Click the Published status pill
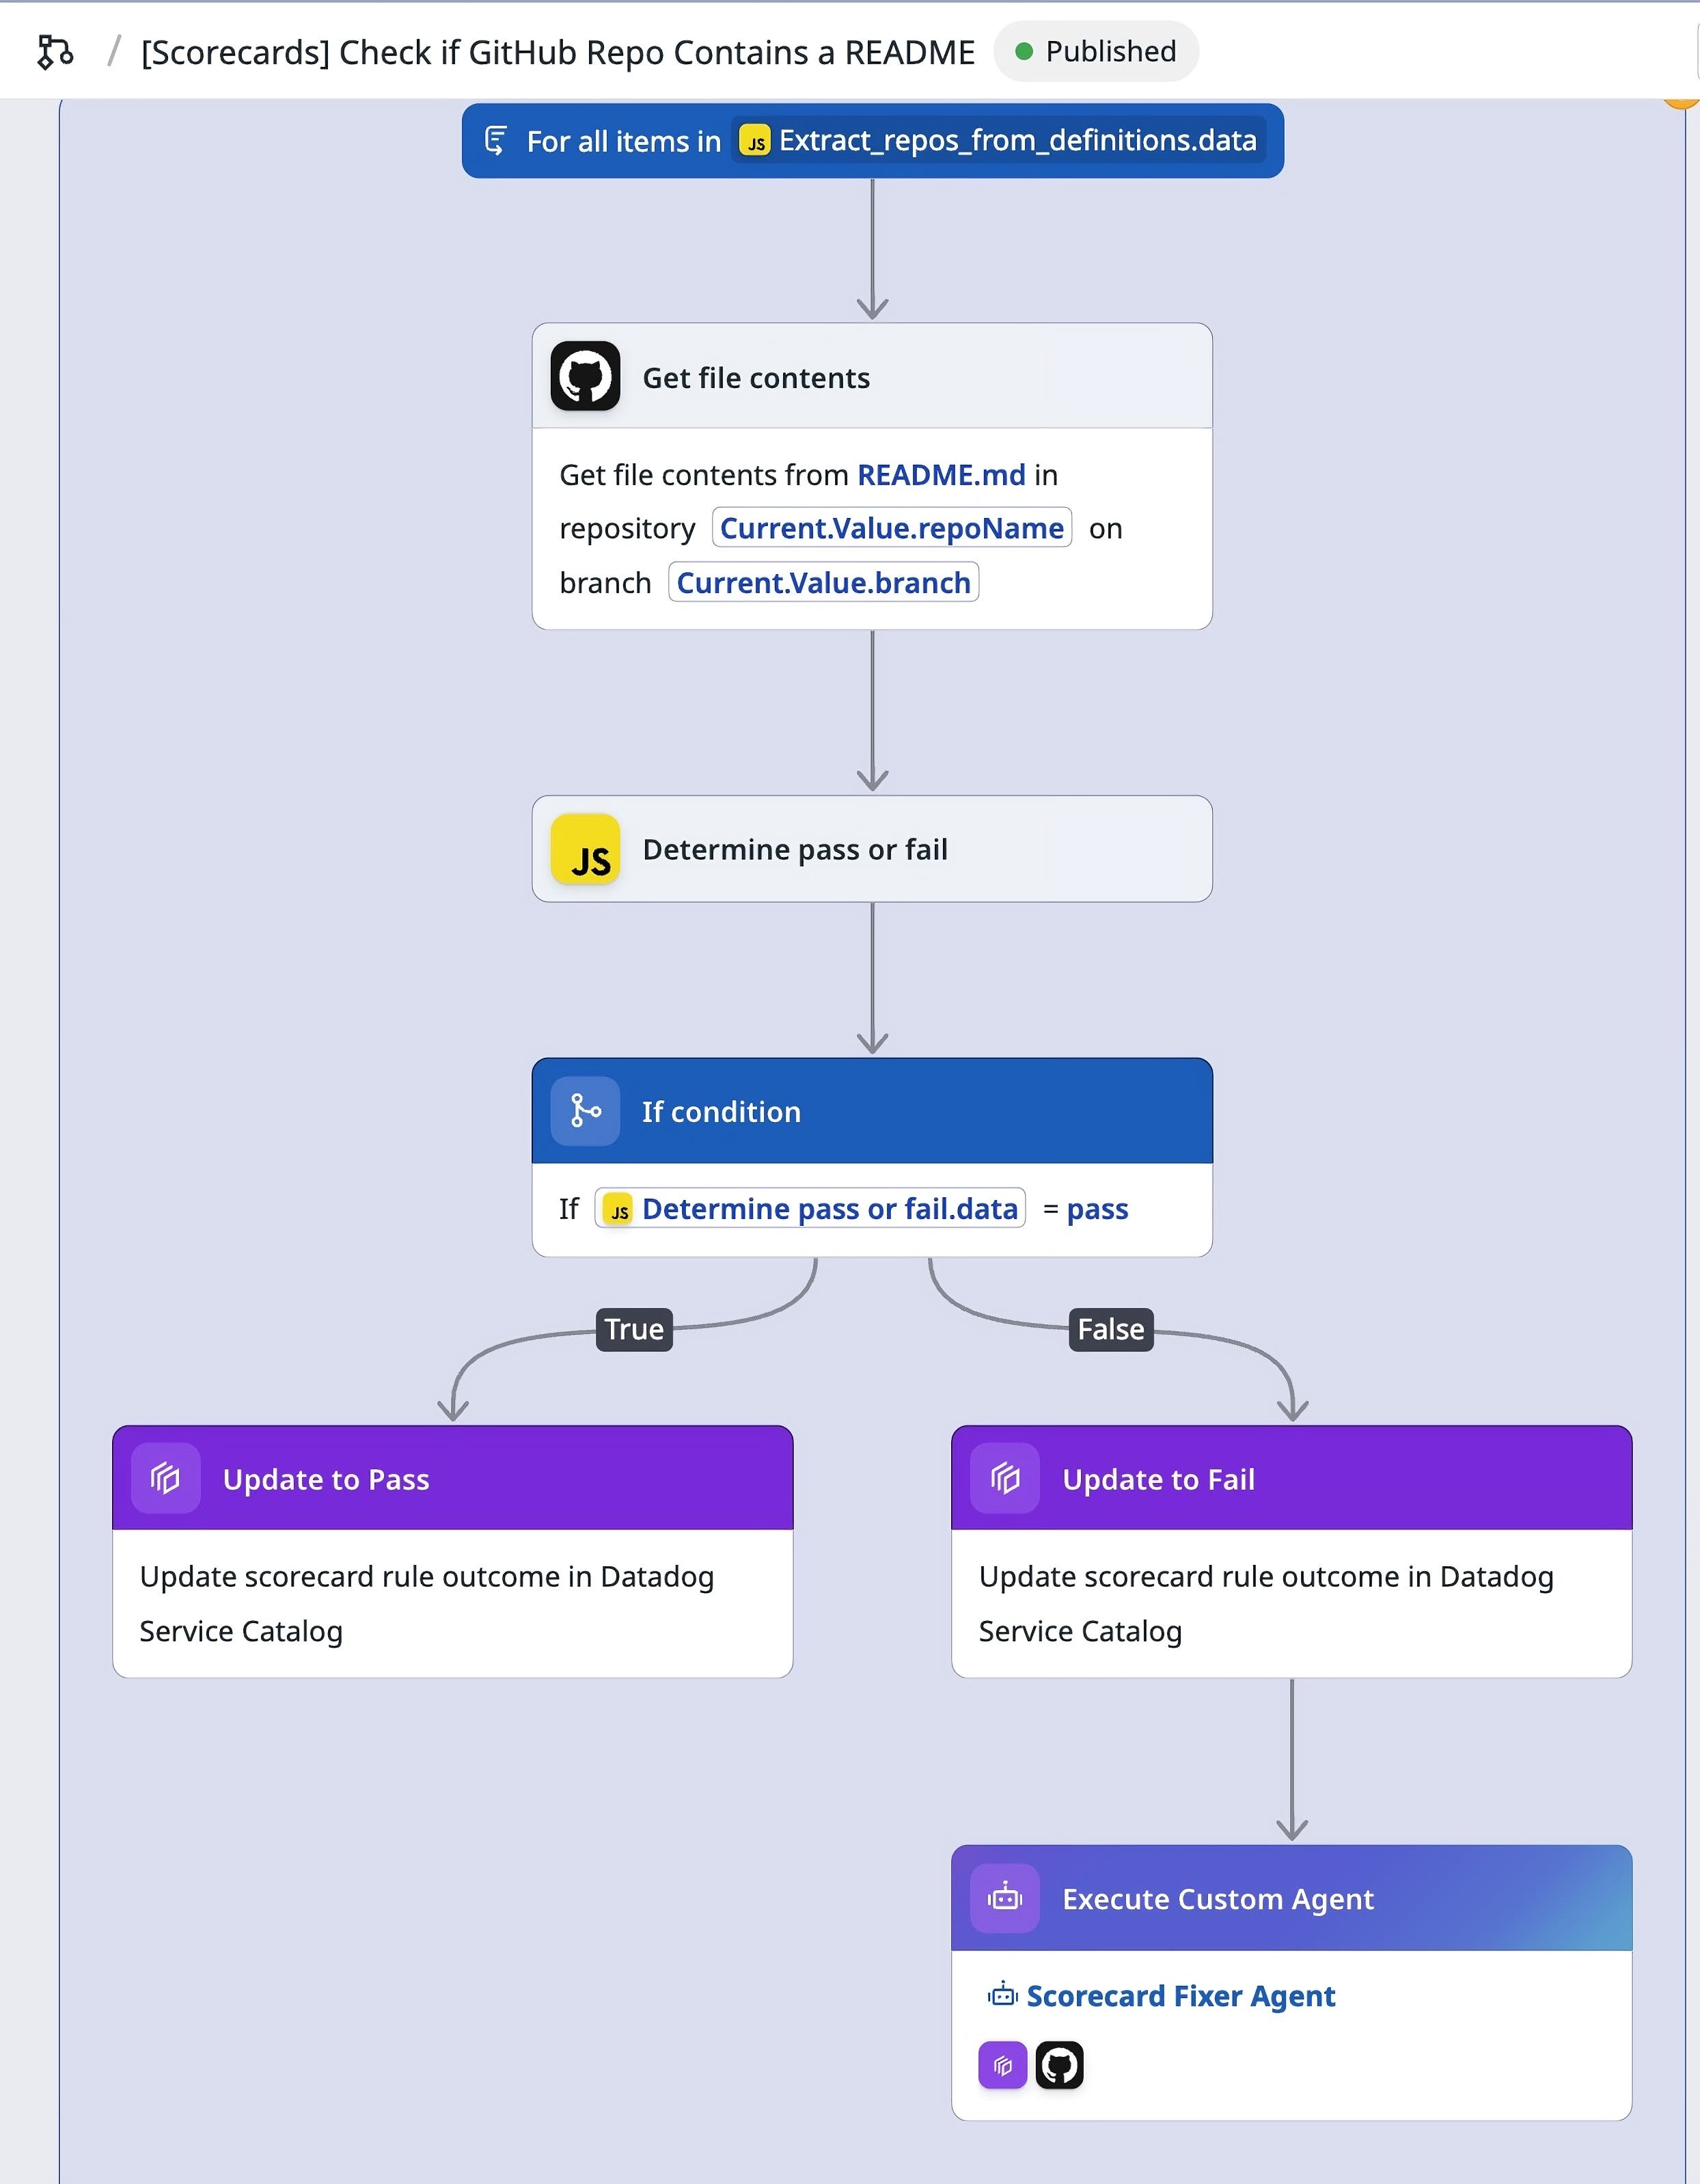Viewport: 1700px width, 2184px height. coord(1095,51)
